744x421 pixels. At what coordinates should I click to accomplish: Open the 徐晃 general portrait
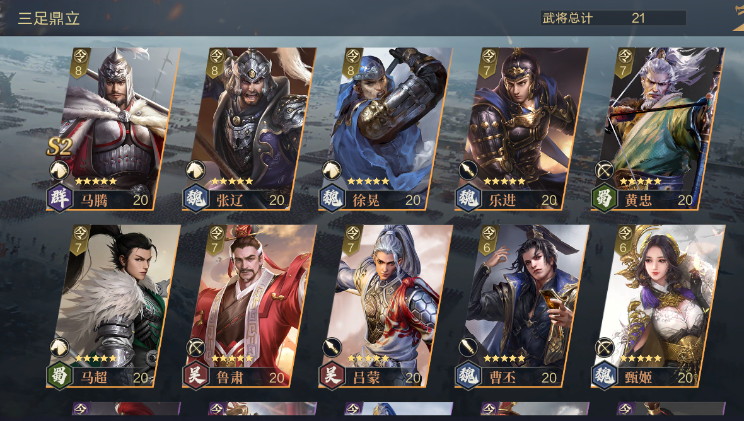coord(385,128)
